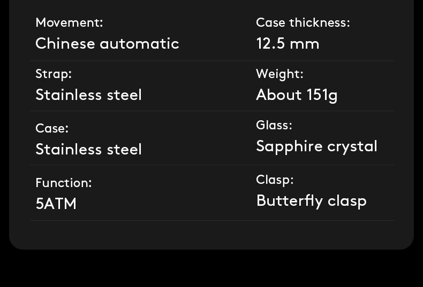
Task: Select the word "Chinese" in movement value
Action: [65, 43]
